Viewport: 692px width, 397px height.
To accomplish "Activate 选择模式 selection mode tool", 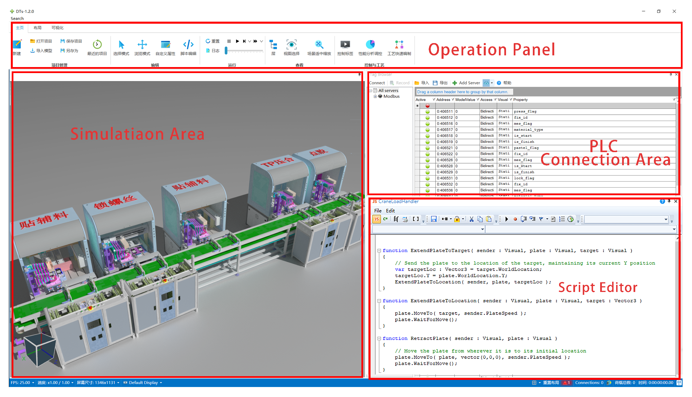I will pyautogui.click(x=121, y=45).
